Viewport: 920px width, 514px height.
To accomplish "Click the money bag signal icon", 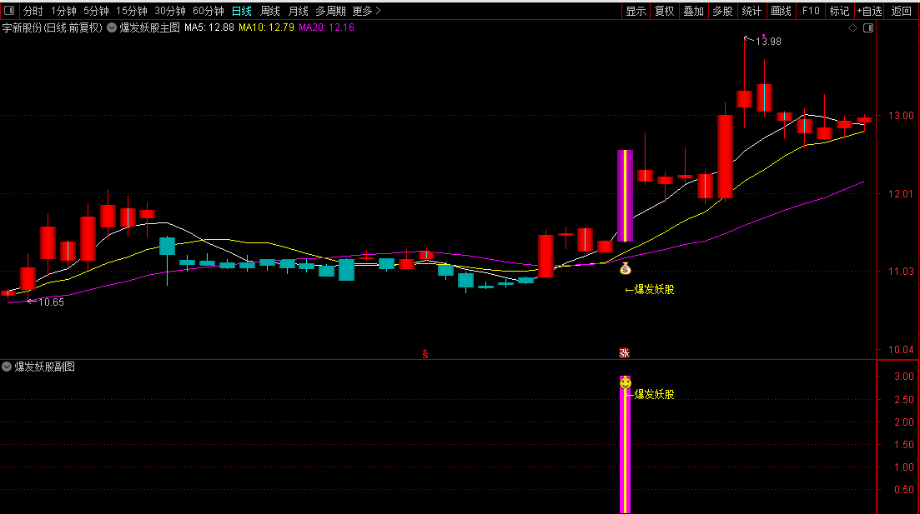I will [x=626, y=268].
